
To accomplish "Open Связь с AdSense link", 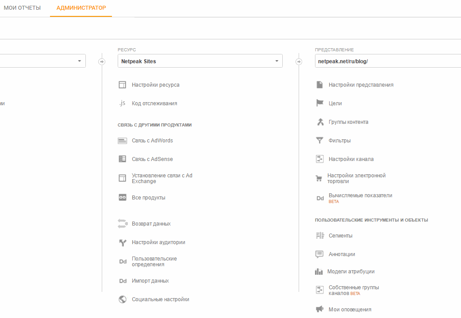I will pyautogui.click(x=152, y=159).
